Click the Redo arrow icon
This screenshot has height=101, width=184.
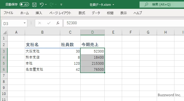coord(51,5)
